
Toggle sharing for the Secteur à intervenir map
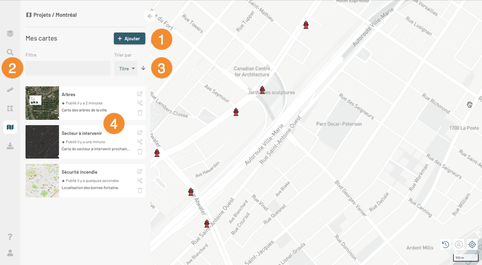(140, 142)
